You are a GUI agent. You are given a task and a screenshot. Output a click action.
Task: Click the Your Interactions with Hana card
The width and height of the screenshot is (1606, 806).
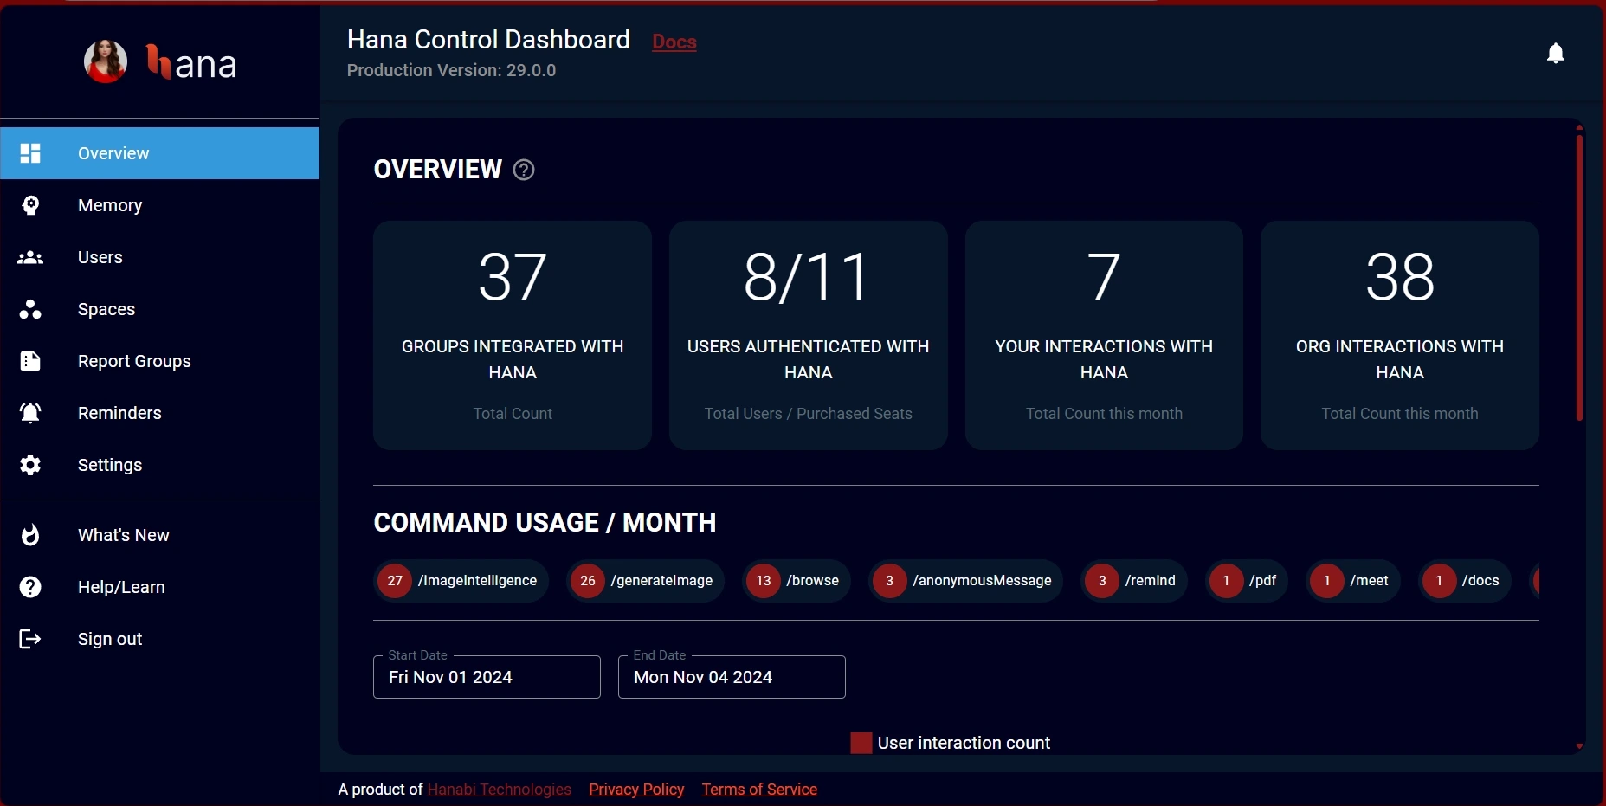pos(1104,335)
